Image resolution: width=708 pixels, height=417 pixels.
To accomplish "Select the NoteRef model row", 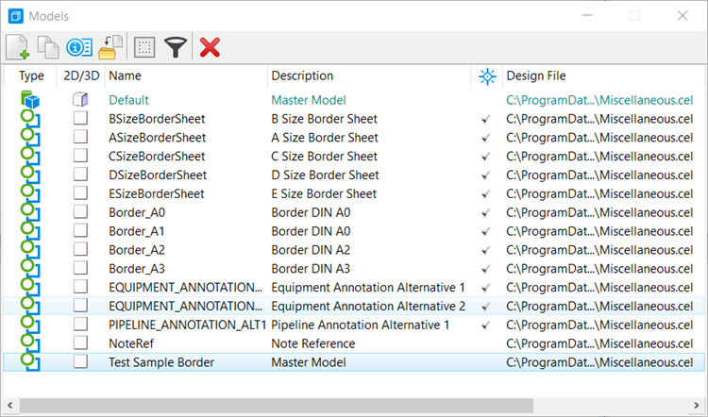I will (x=354, y=343).
